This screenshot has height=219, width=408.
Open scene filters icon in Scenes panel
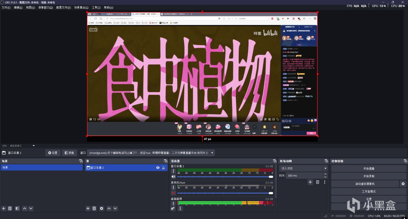17,208
